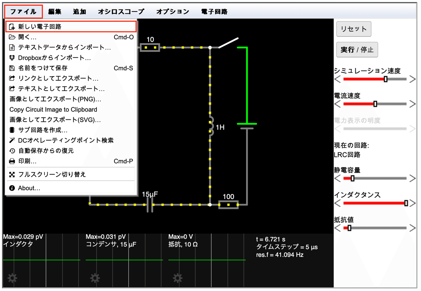Open the About… entry
421x291 pixels.
(71, 188)
